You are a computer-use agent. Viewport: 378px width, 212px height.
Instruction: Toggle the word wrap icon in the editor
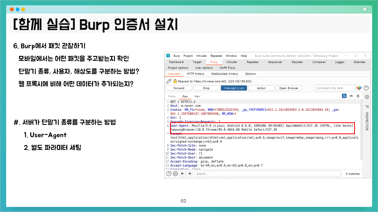pyautogui.click(x=344, y=96)
